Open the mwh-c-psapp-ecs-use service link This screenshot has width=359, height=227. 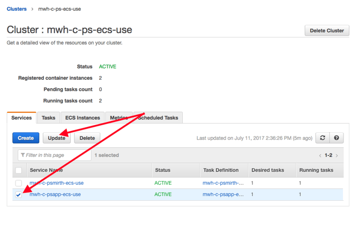[55, 194]
